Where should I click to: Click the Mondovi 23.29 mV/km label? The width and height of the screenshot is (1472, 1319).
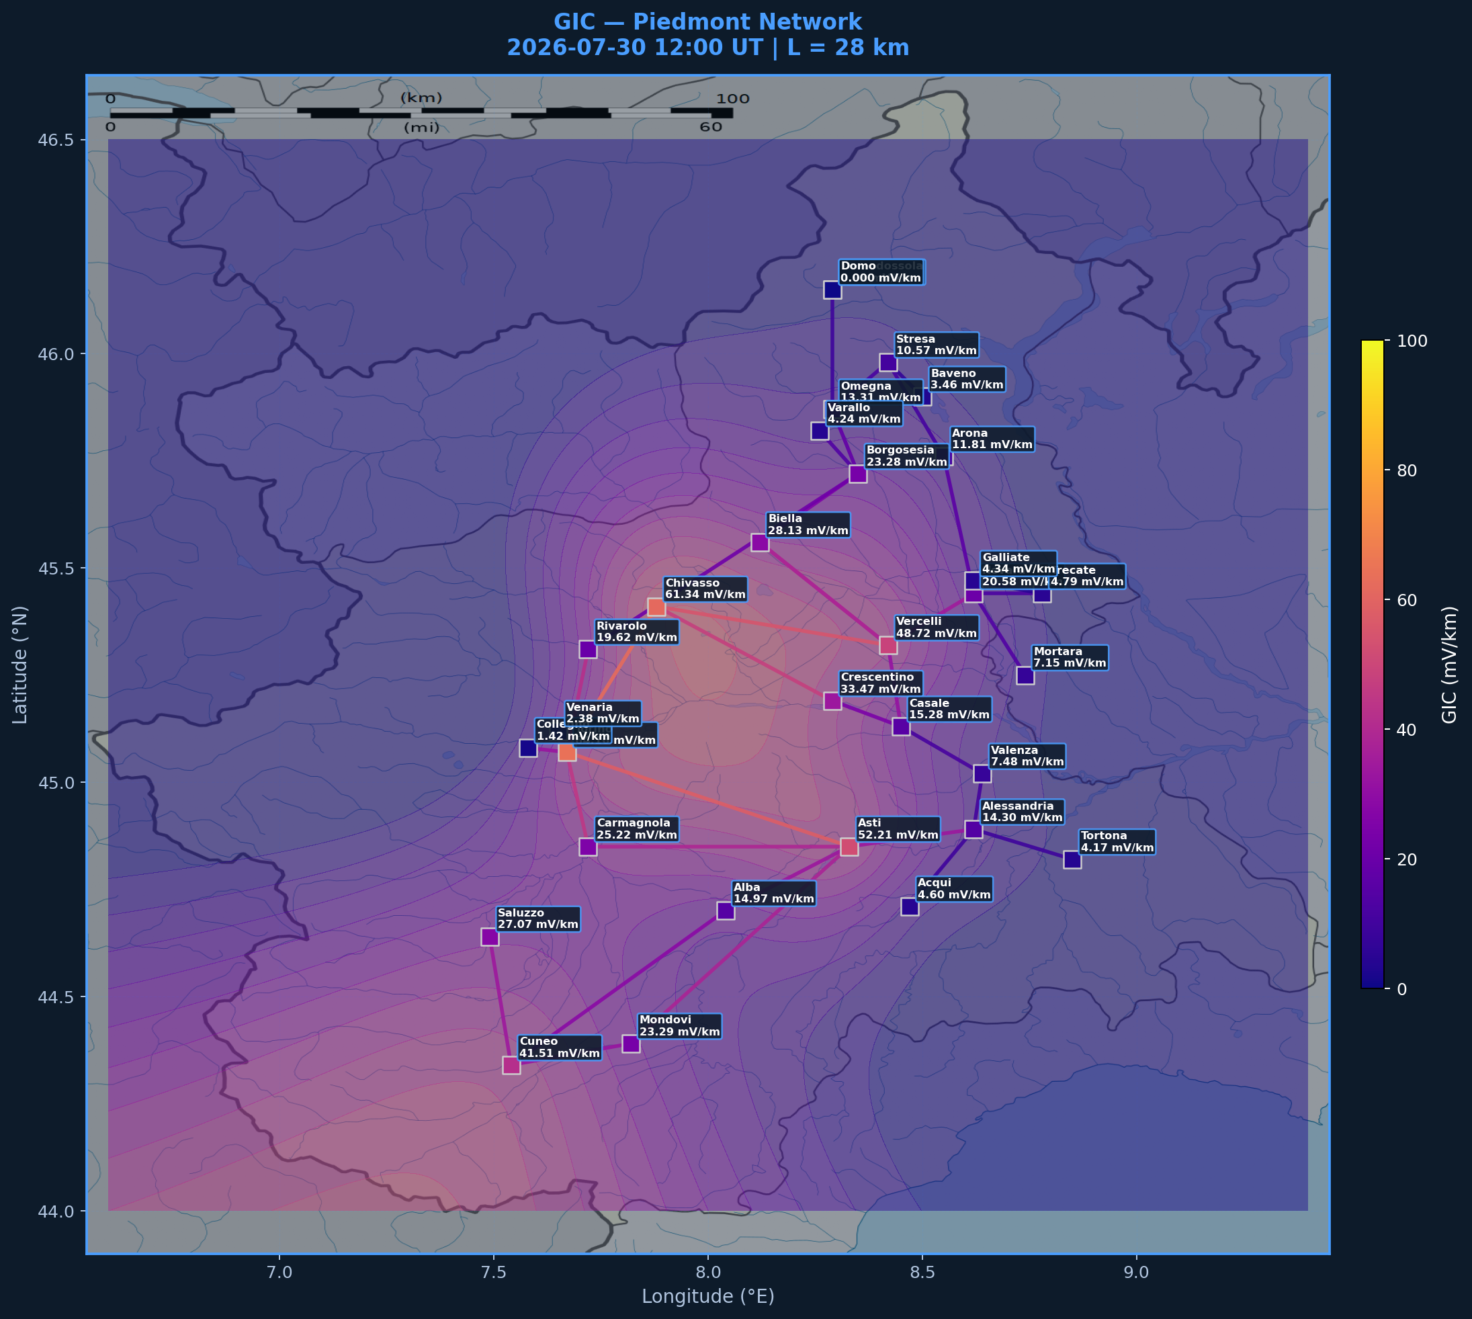(679, 1026)
